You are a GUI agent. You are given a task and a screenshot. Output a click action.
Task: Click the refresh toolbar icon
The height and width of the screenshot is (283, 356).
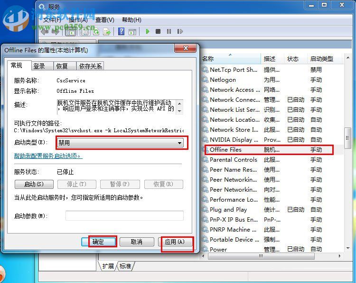point(96,31)
